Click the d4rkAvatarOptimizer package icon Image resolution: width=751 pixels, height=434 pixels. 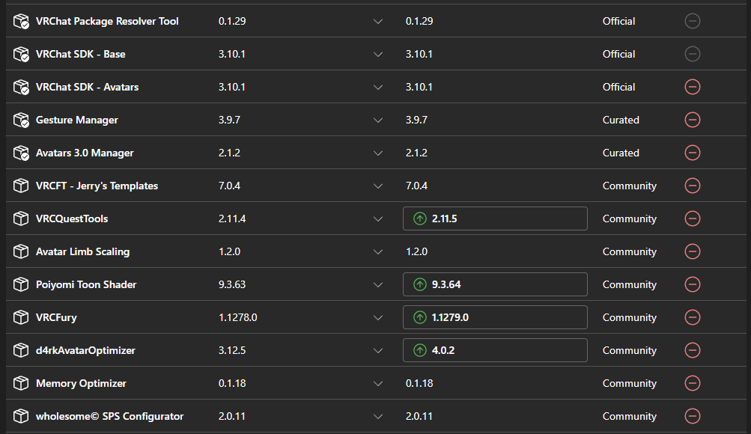pos(21,350)
